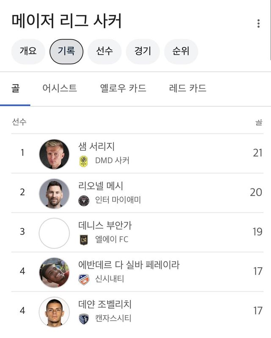Image resolution: width=271 pixels, height=338 pixels.
Task: Open 에반데르 다 실바 페레이라 name link
Action: coord(129,265)
